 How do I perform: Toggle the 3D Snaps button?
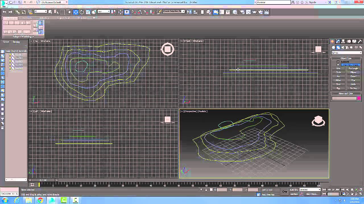(x=134, y=12)
